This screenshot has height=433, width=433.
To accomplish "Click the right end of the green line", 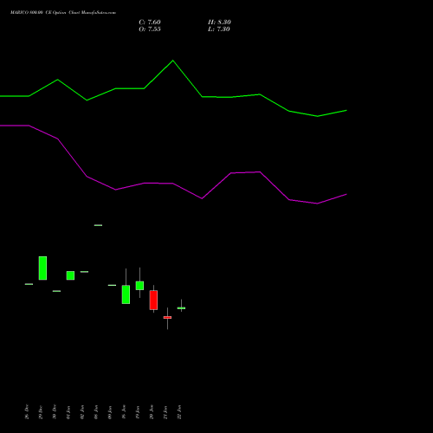I will point(346,110).
